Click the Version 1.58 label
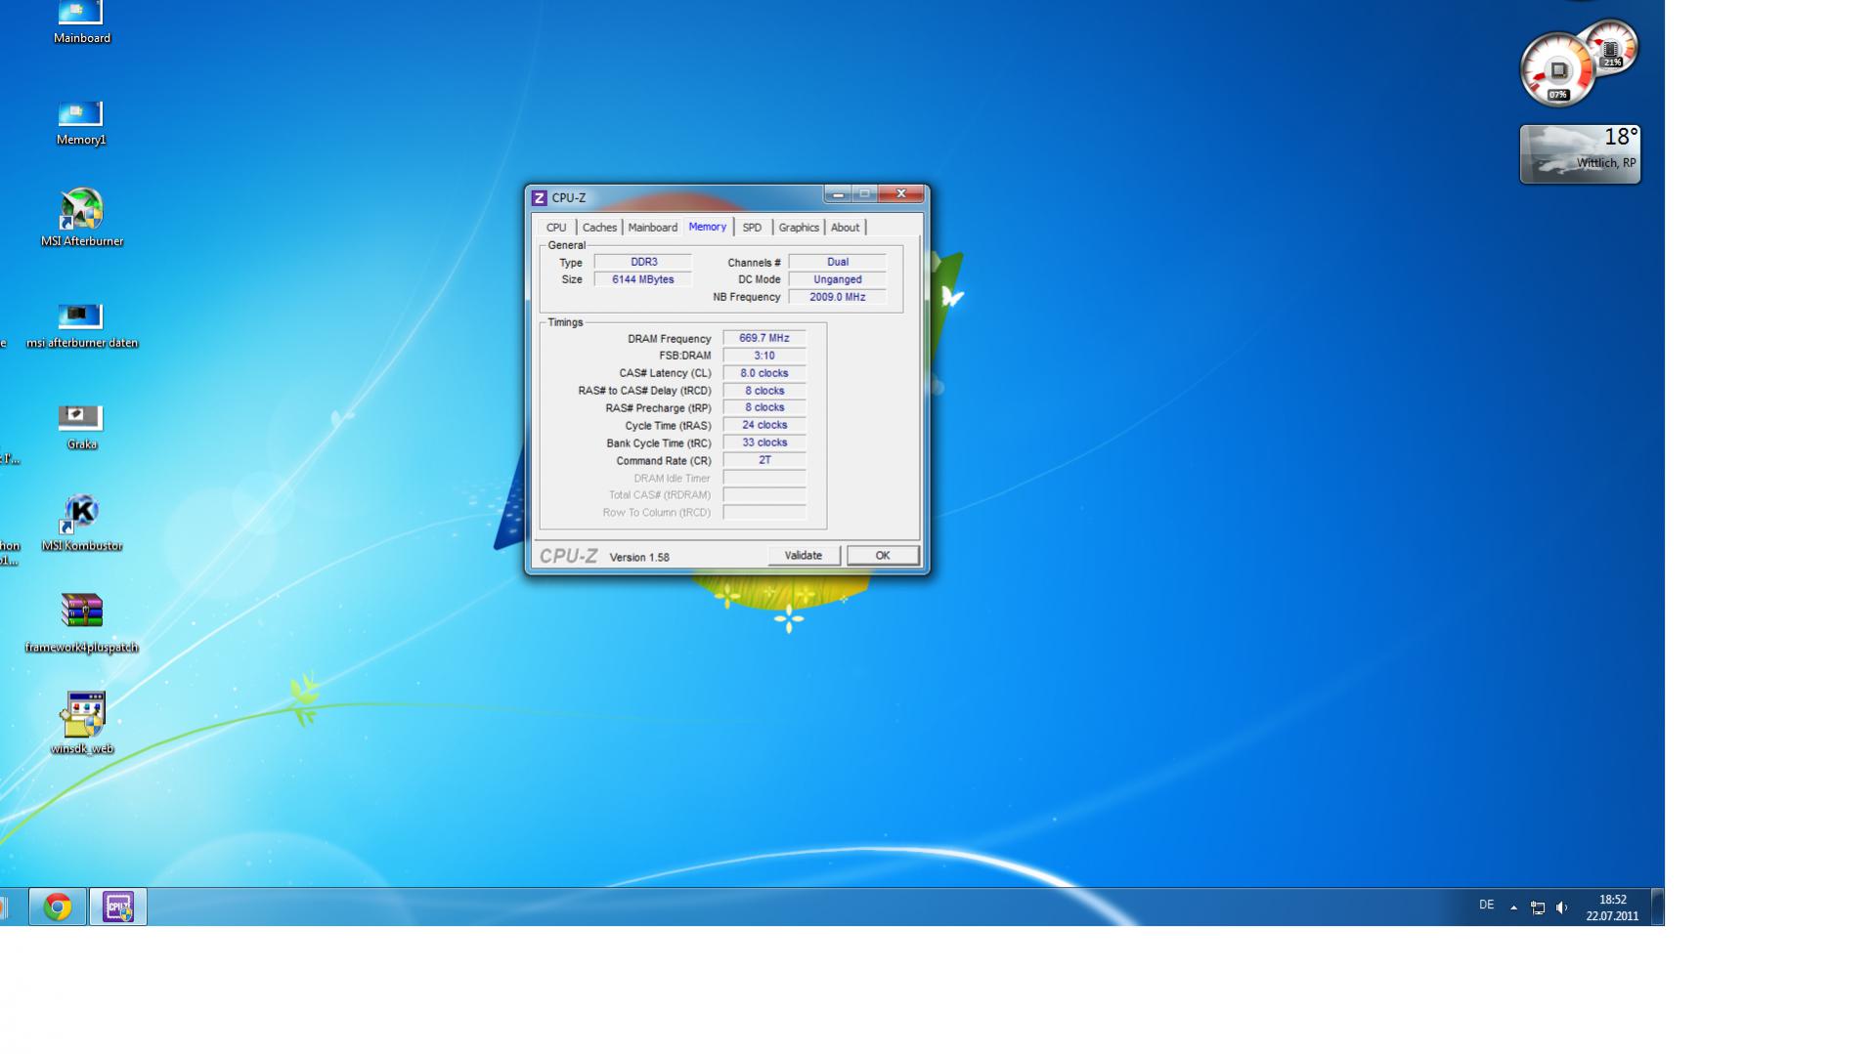Screen dimensions: 1876x1054 [x=639, y=557]
